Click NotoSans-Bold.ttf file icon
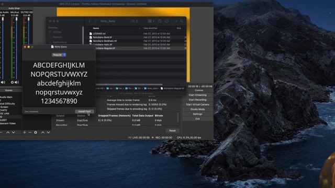This screenshot has width=335, height=188. (91, 37)
